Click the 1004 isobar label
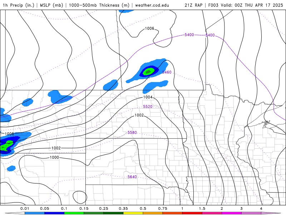 click(x=148, y=97)
